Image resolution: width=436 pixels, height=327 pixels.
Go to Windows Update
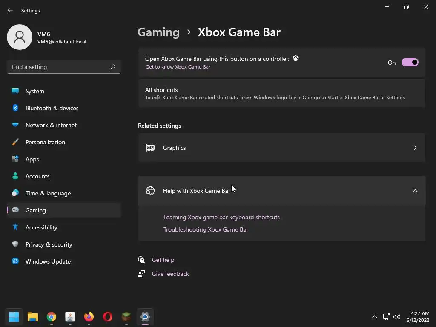click(x=64, y=261)
